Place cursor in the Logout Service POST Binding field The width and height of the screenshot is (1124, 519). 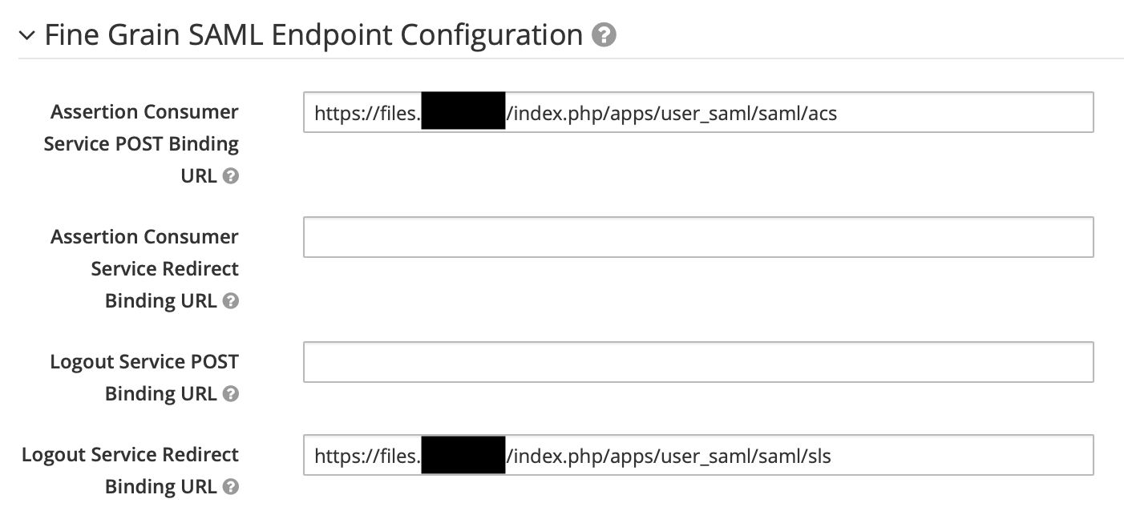(697, 362)
